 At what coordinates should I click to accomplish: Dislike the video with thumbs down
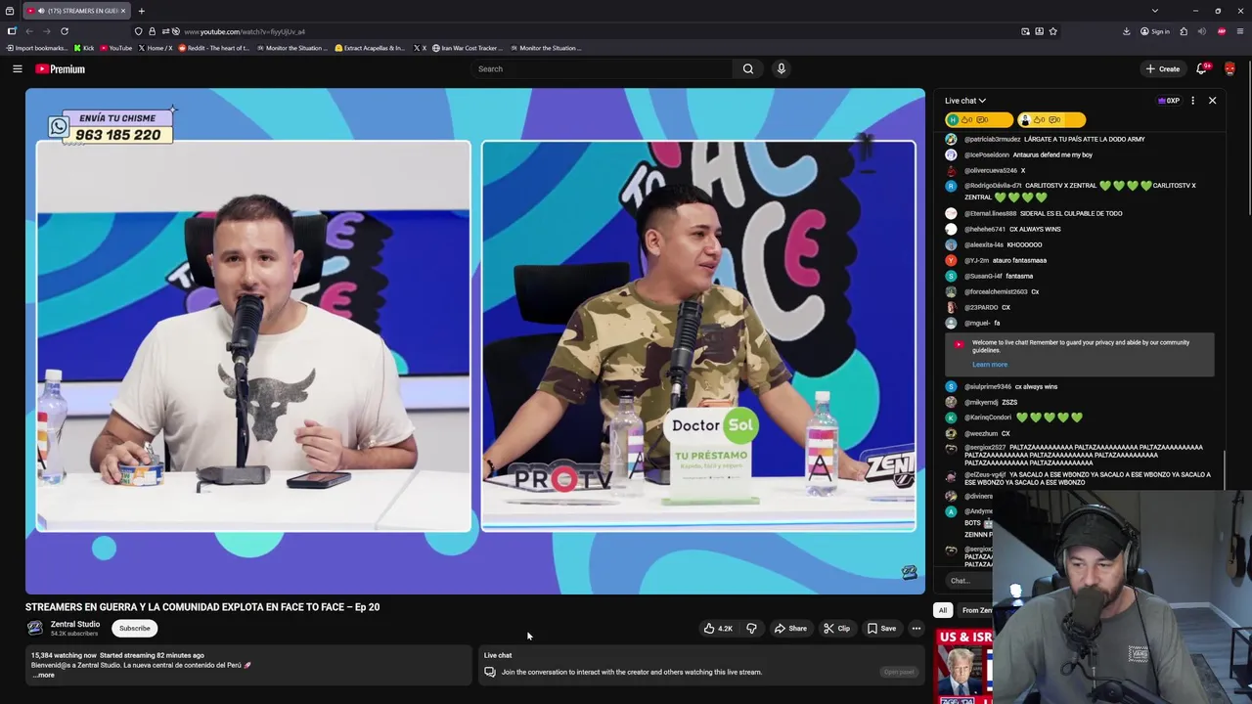(x=751, y=629)
